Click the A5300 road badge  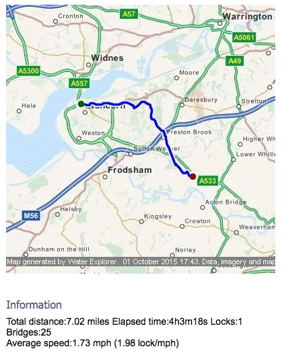[x=28, y=71]
